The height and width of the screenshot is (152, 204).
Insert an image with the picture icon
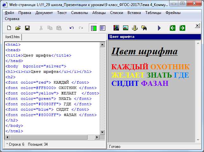pyautogui.click(x=126, y=28)
